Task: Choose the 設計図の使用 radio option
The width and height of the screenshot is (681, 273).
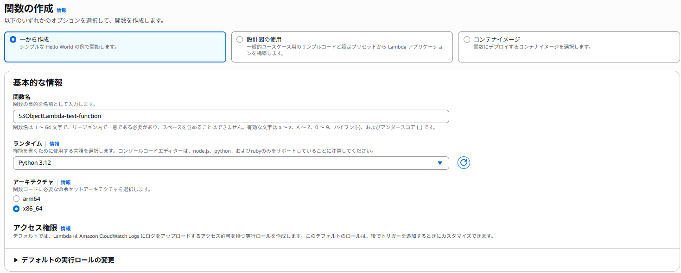Action: [x=240, y=40]
